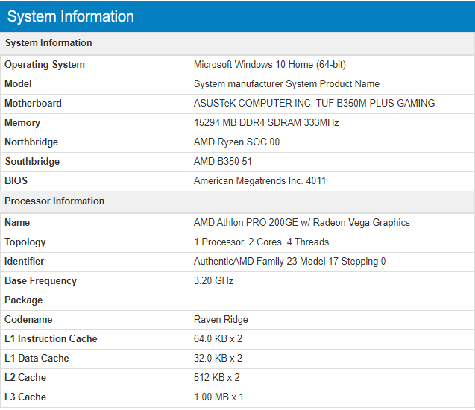Click the Topology label

click(25, 242)
